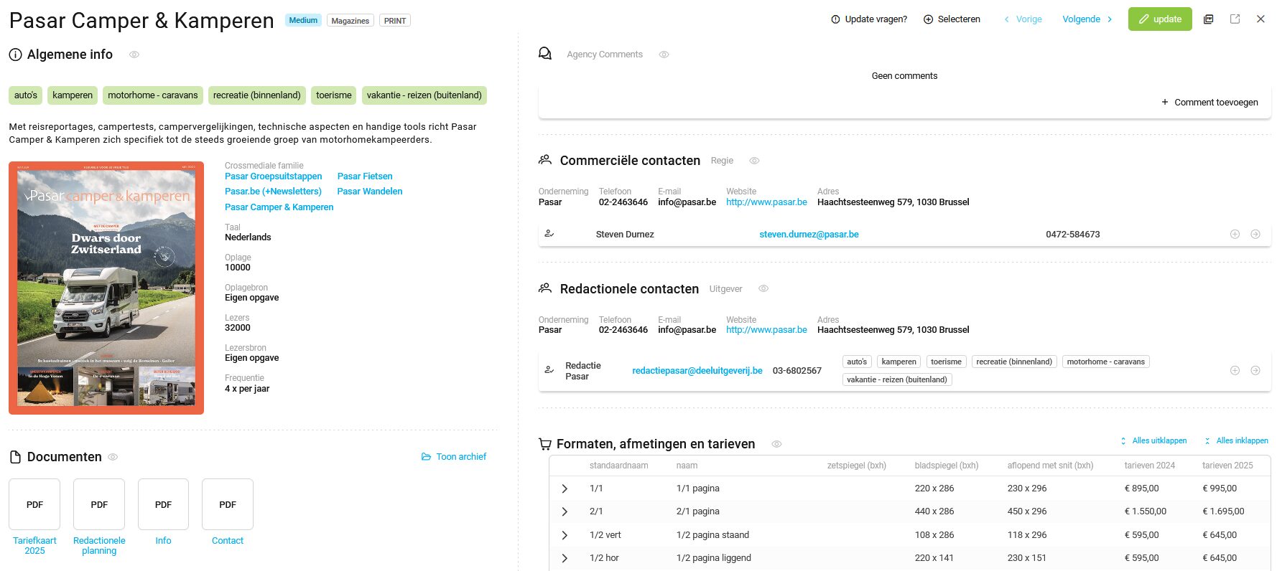Click Alles uitklappen to expand all rows
The height and width of the screenshot is (571, 1277).
click(x=1153, y=440)
